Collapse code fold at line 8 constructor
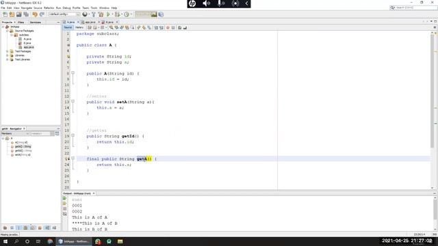The height and width of the screenshot is (246, 438). 73,73
